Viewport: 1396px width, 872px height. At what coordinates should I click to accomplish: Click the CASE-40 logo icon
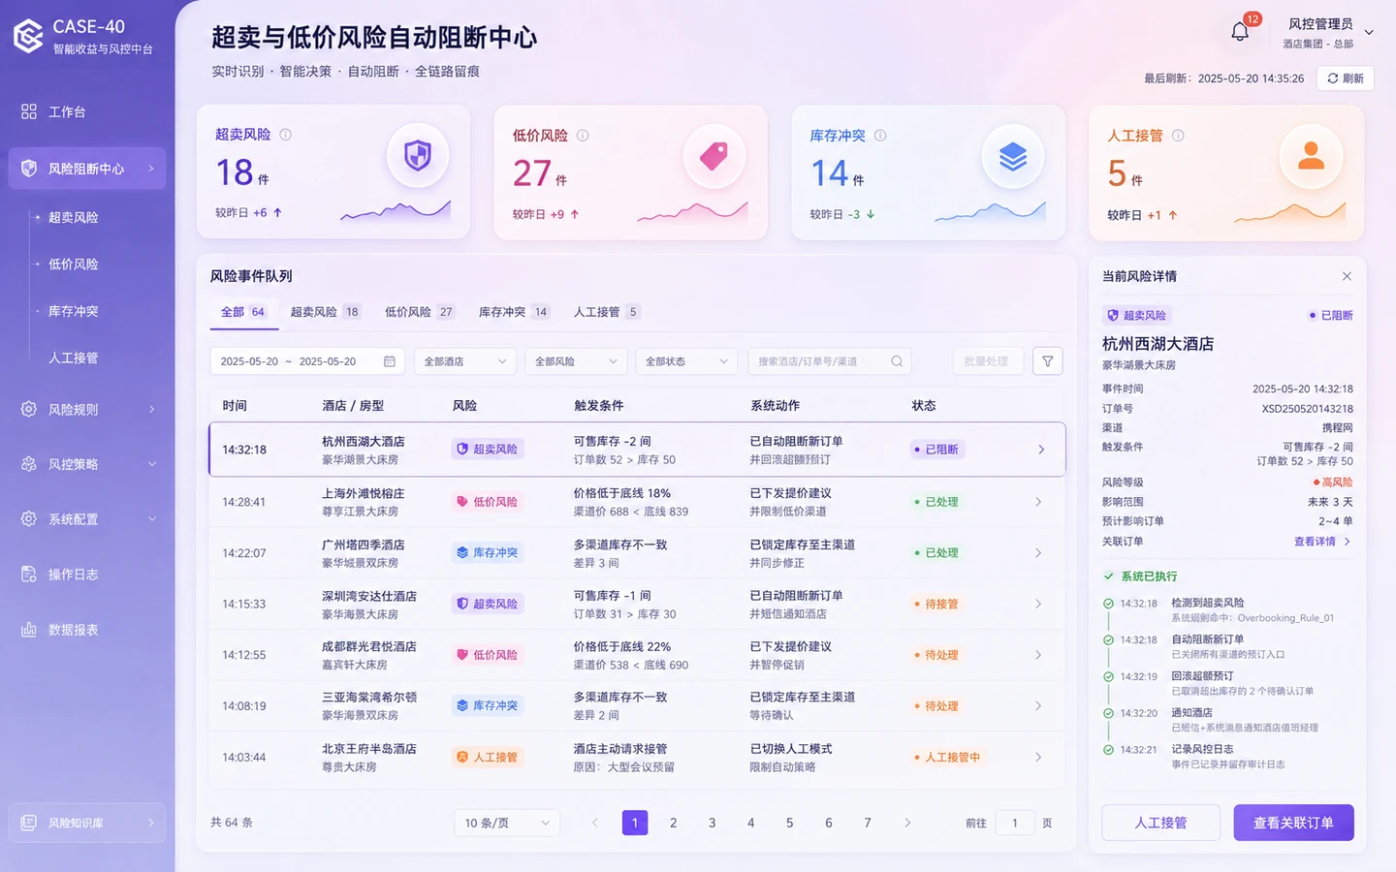pos(28,36)
